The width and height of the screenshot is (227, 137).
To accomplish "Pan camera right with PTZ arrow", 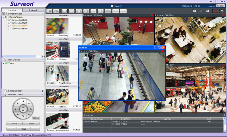I will (31, 109).
